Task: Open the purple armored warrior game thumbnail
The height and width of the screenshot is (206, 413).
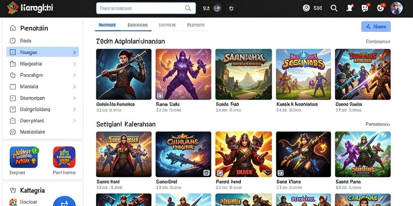Action: (x=184, y=74)
